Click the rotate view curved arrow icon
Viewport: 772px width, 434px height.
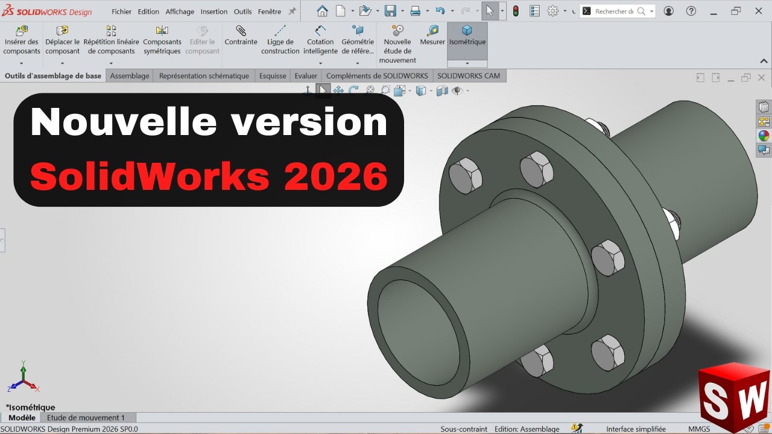tap(353, 90)
